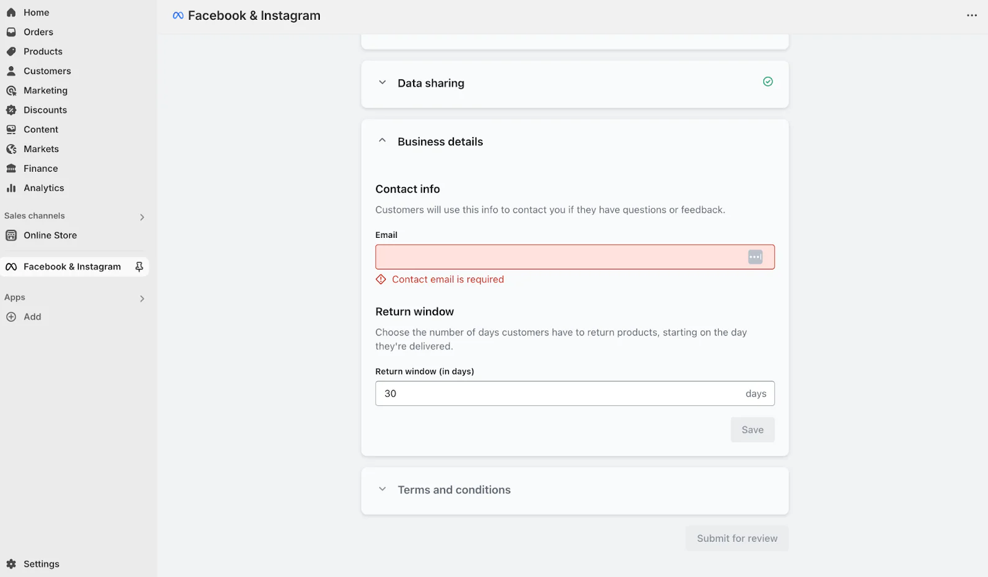Click the green checkmark on Data sharing
988x577 pixels.
point(768,81)
